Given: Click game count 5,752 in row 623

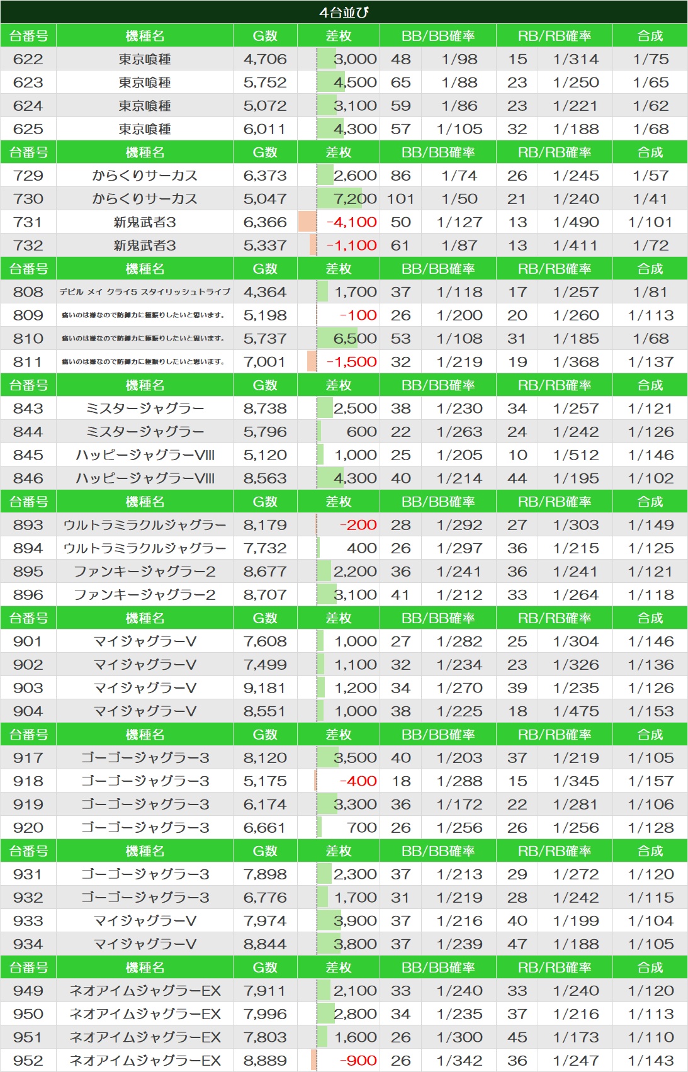Looking at the screenshot, I should 265,82.
